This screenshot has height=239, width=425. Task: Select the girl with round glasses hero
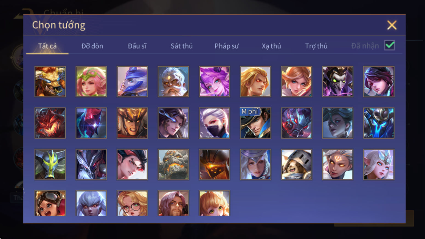click(132, 203)
